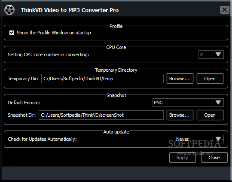232x182 pixels.
Task: Expand the Default Format dropdown arrow
Action: point(218,103)
